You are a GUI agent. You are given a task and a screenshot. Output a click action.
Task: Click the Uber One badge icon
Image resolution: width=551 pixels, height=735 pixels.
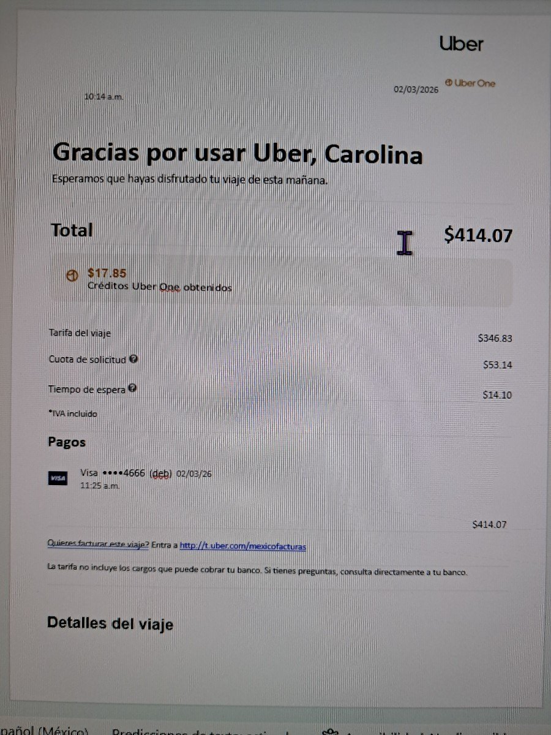(x=449, y=83)
